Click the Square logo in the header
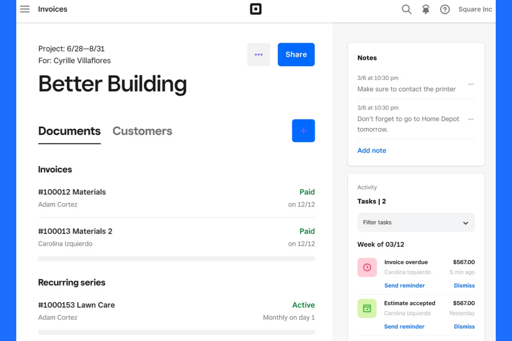Image resolution: width=512 pixels, height=341 pixels. 256,9
